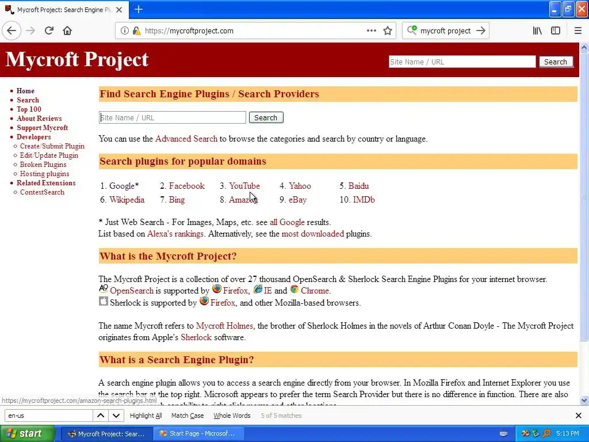589x442 pixels.
Task: Click the padlock warning icon
Action: (137, 31)
